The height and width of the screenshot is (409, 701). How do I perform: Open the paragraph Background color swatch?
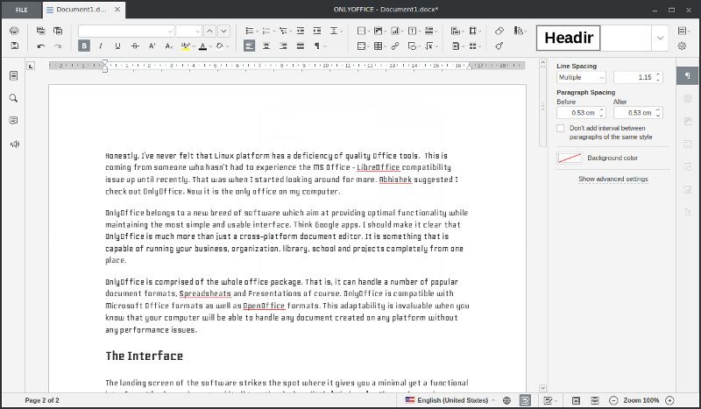pyautogui.click(x=570, y=158)
